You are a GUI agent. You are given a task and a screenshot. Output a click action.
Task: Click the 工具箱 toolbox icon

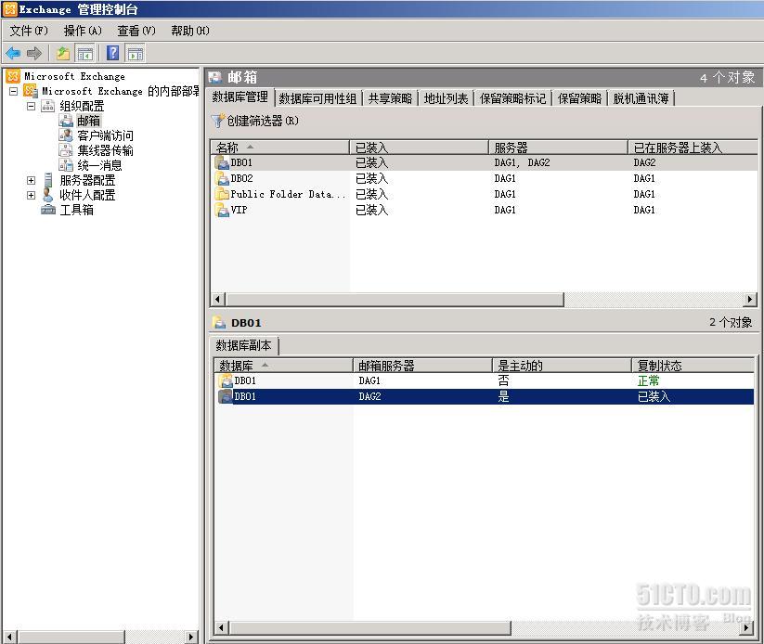pyautogui.click(x=48, y=210)
